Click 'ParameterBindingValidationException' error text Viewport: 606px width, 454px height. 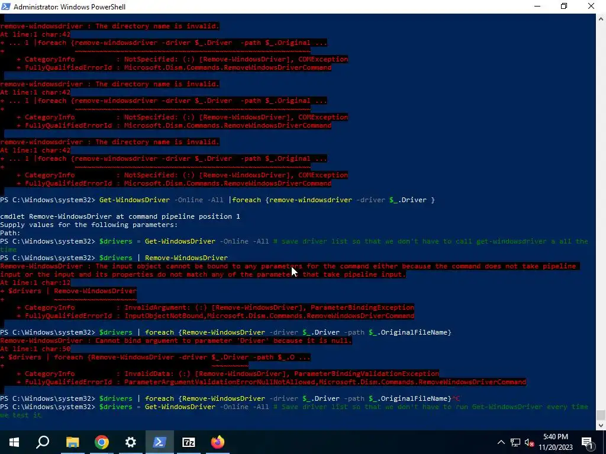coord(366,374)
